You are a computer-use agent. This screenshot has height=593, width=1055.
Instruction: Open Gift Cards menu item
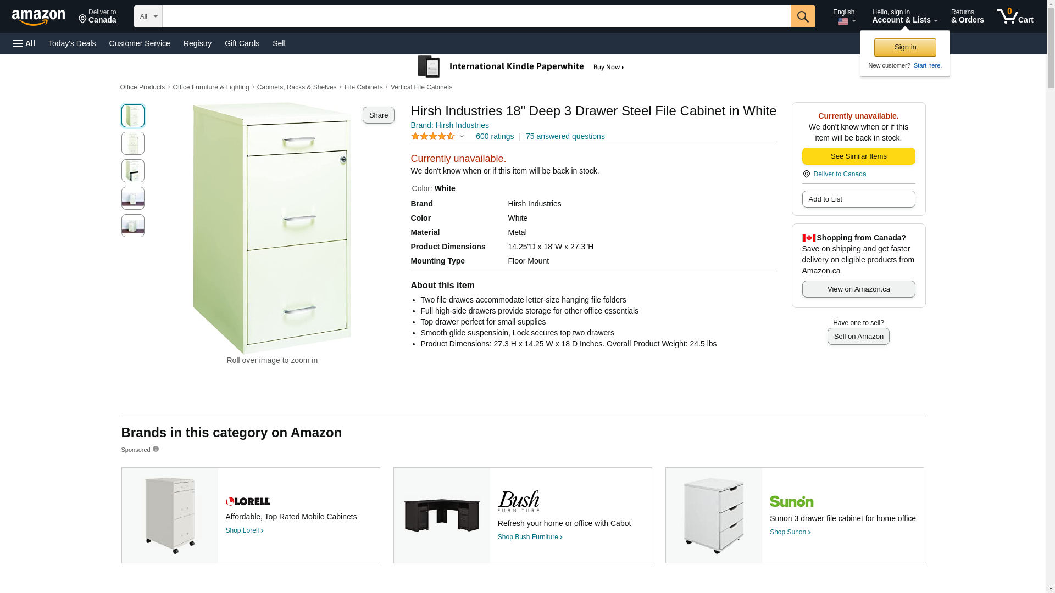[x=242, y=43]
